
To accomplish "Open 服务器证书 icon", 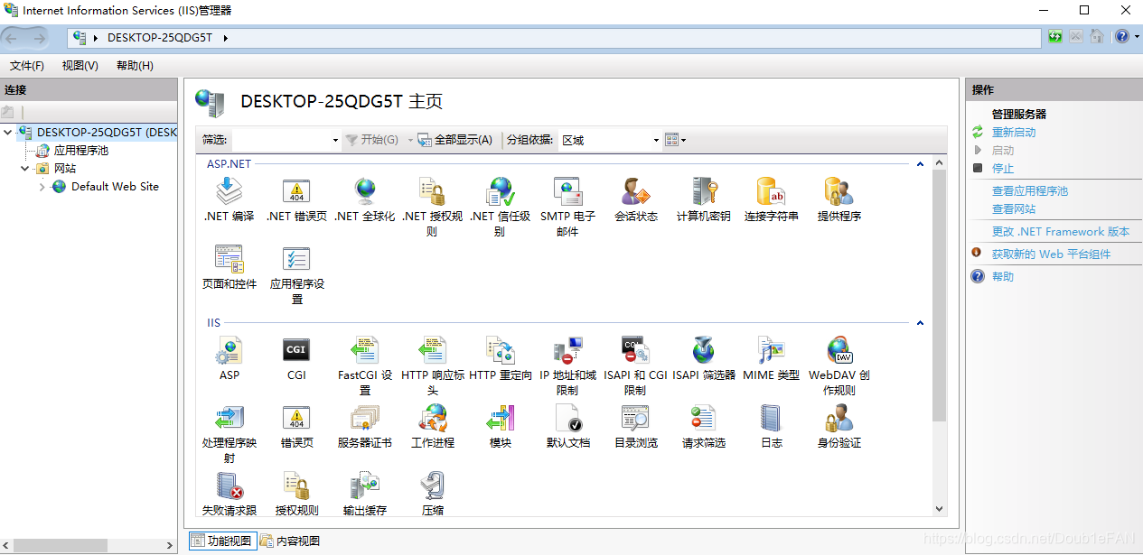I will (x=365, y=418).
